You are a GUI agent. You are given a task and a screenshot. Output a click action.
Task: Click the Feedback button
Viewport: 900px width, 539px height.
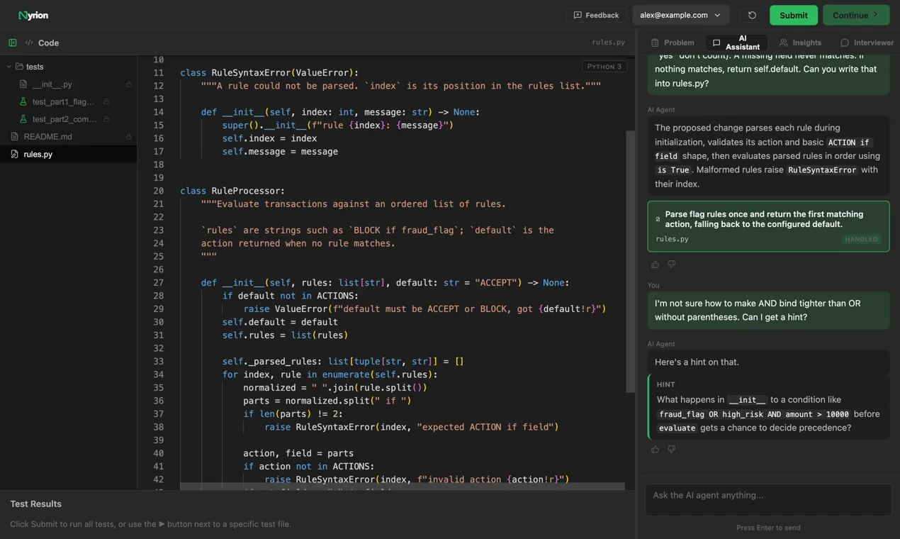[x=596, y=15]
